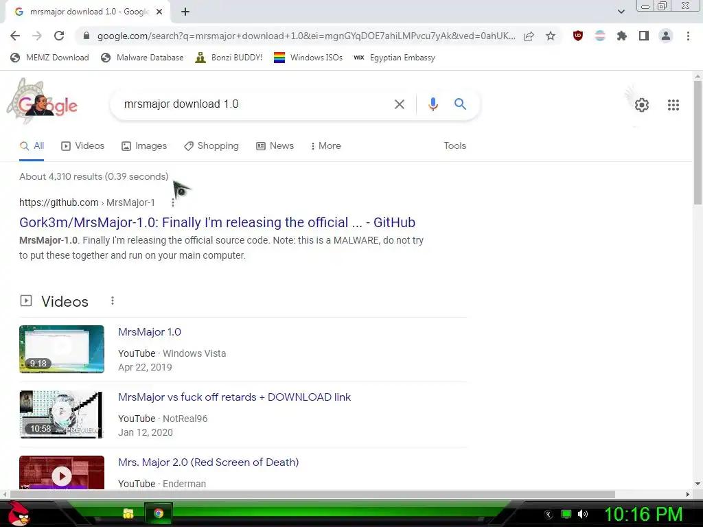Open the volume speaker tray icon
This screenshot has height=527, width=703.
[582, 514]
